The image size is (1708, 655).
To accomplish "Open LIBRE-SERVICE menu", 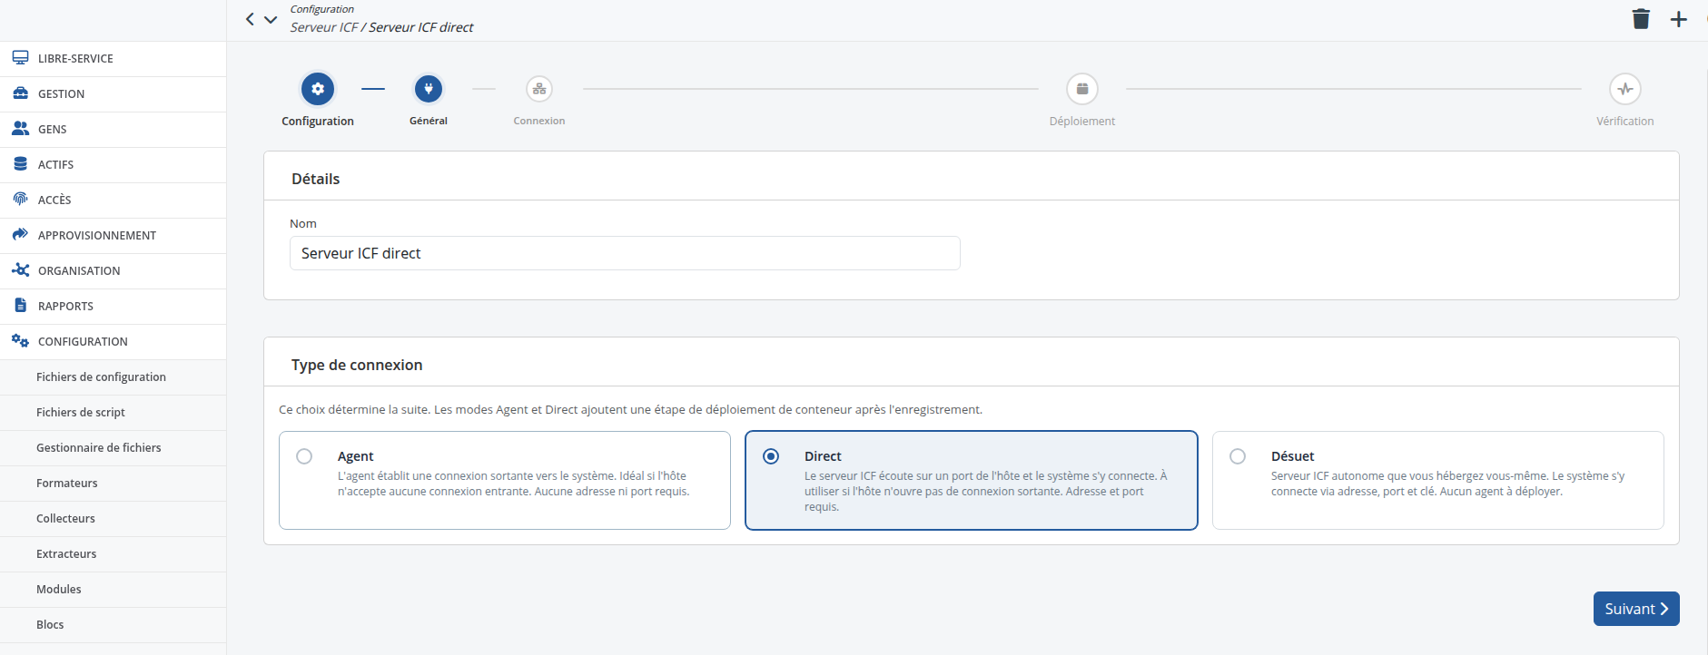I will (x=114, y=59).
